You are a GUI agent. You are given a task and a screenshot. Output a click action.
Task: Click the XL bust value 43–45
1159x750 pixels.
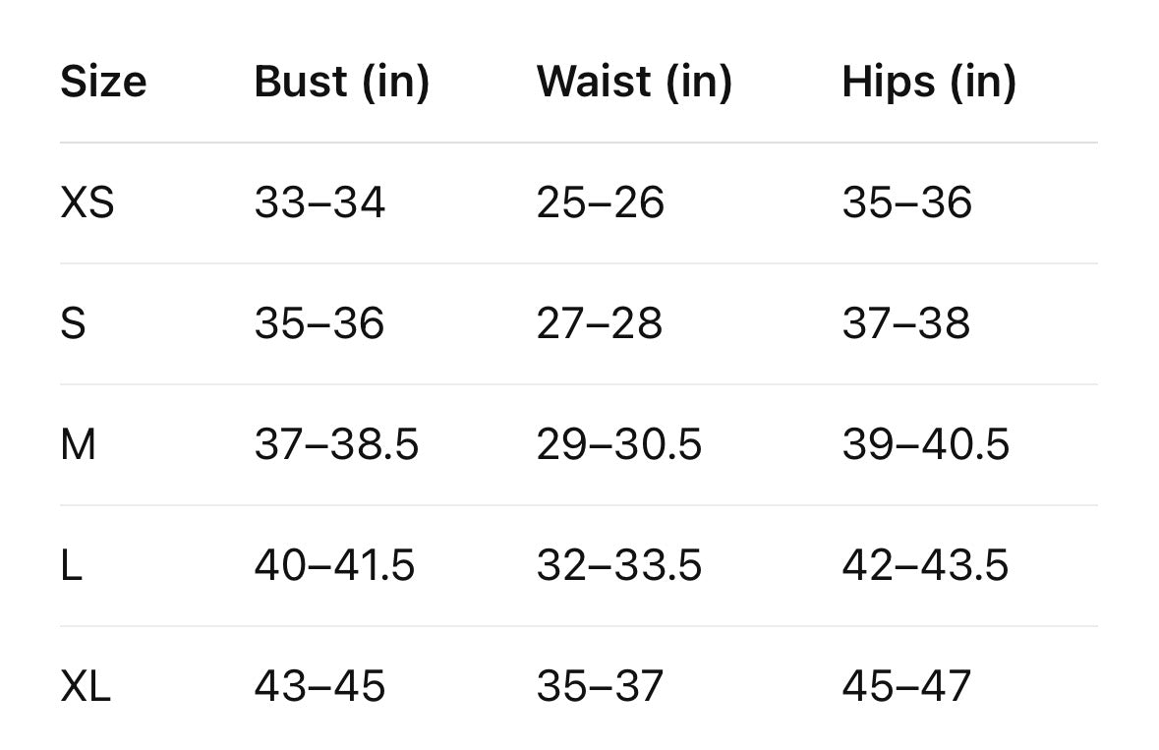coord(319,686)
